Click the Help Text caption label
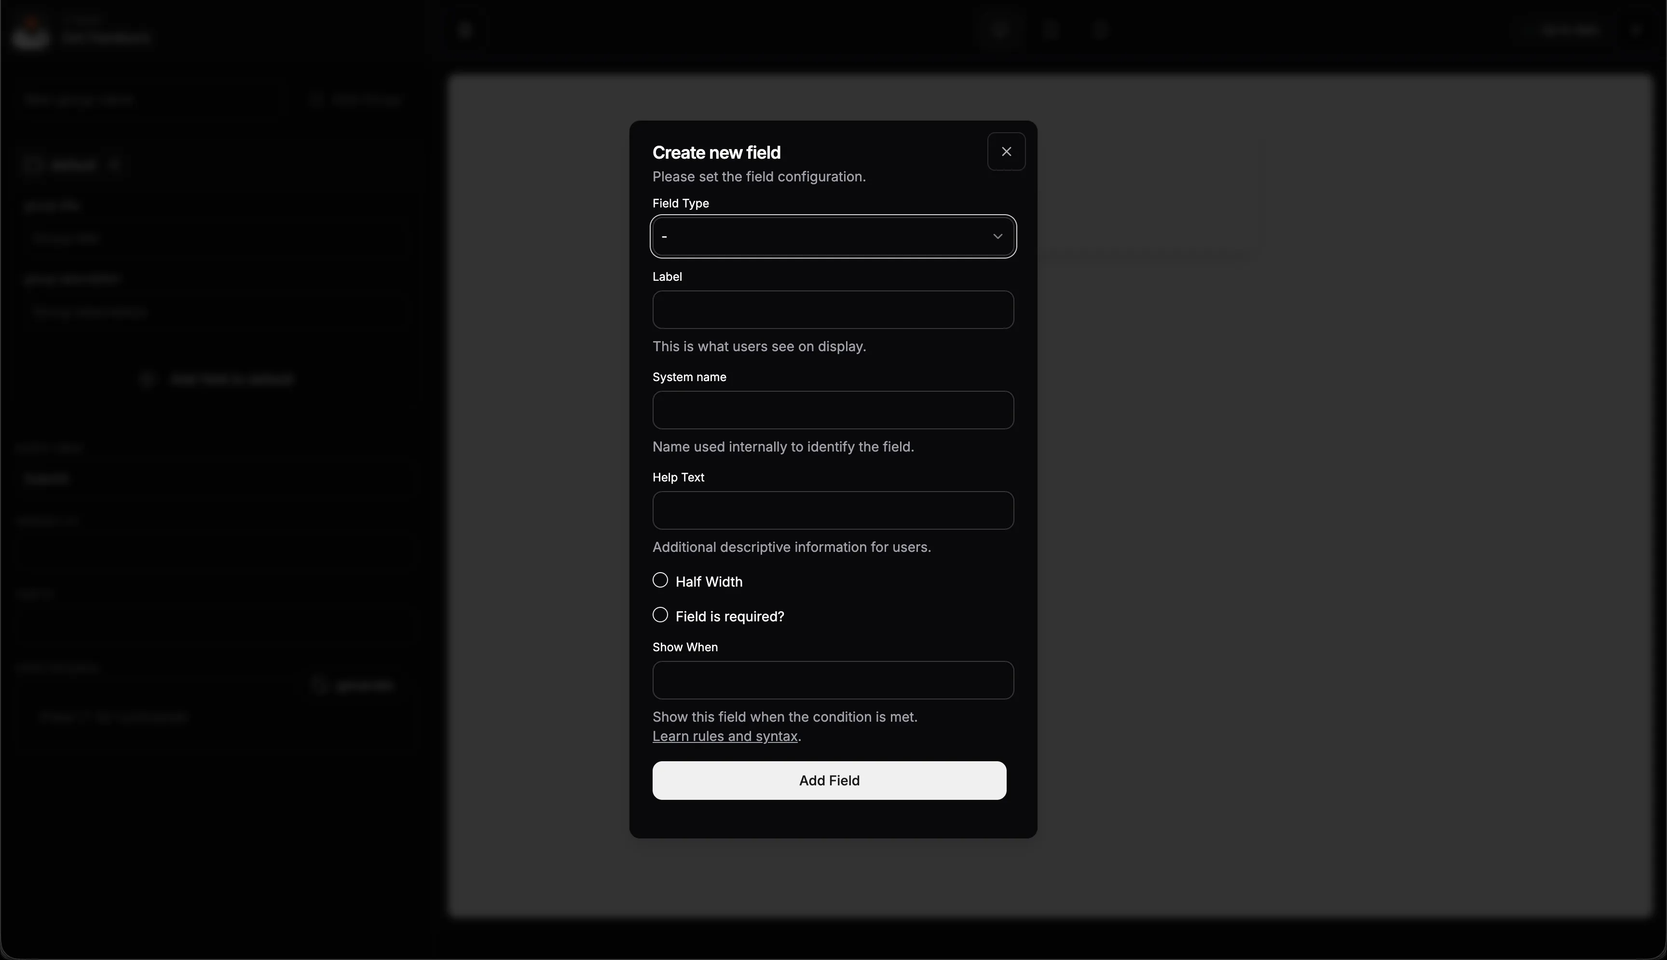1667x960 pixels. pos(678,478)
